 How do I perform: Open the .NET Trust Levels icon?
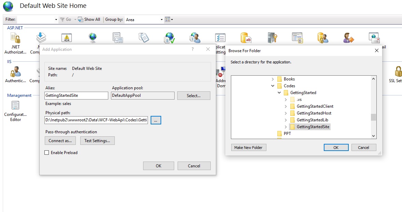[x=169, y=38]
